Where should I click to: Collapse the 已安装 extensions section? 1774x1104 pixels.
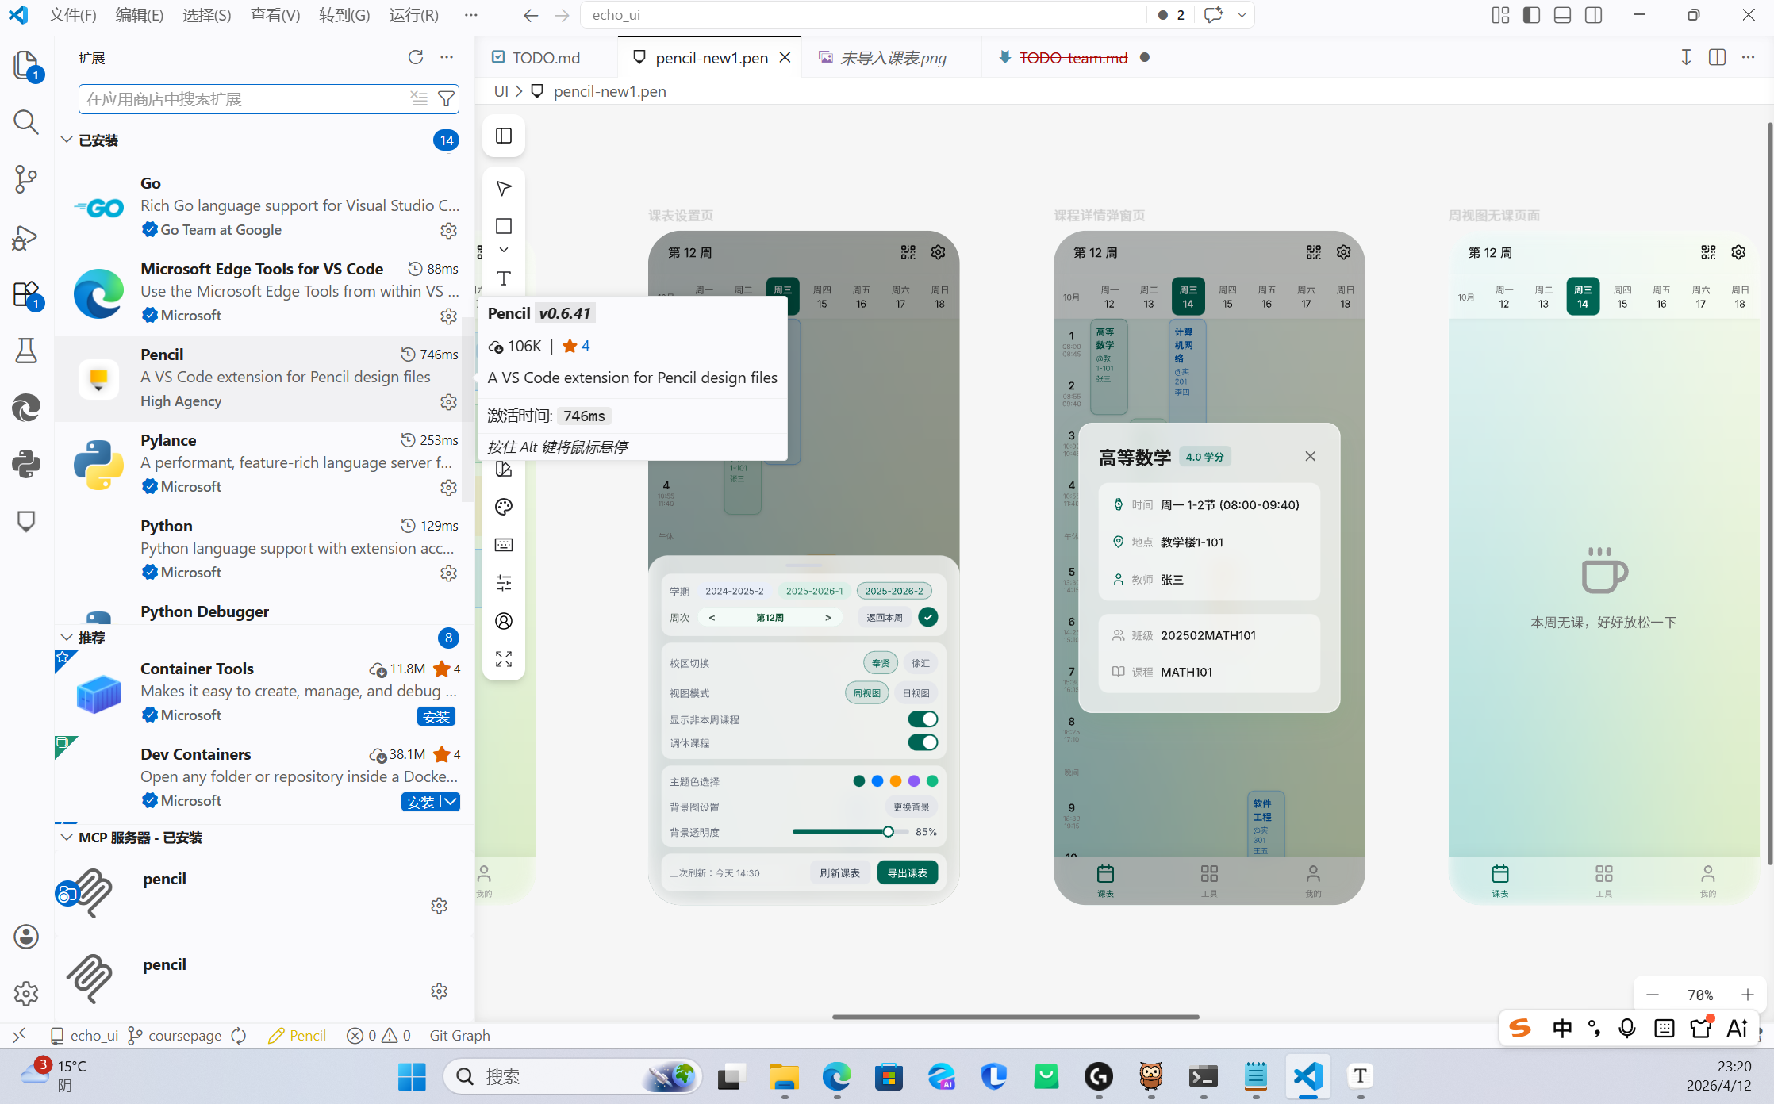(67, 140)
